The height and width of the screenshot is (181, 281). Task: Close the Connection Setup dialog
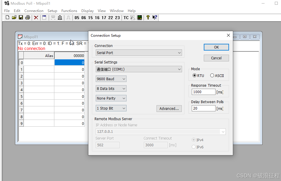(228, 35)
